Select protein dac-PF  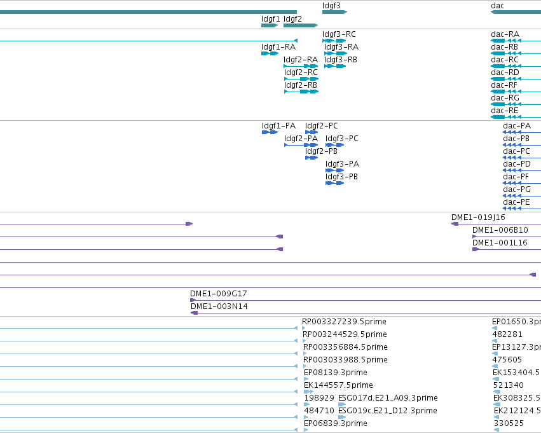click(516, 177)
